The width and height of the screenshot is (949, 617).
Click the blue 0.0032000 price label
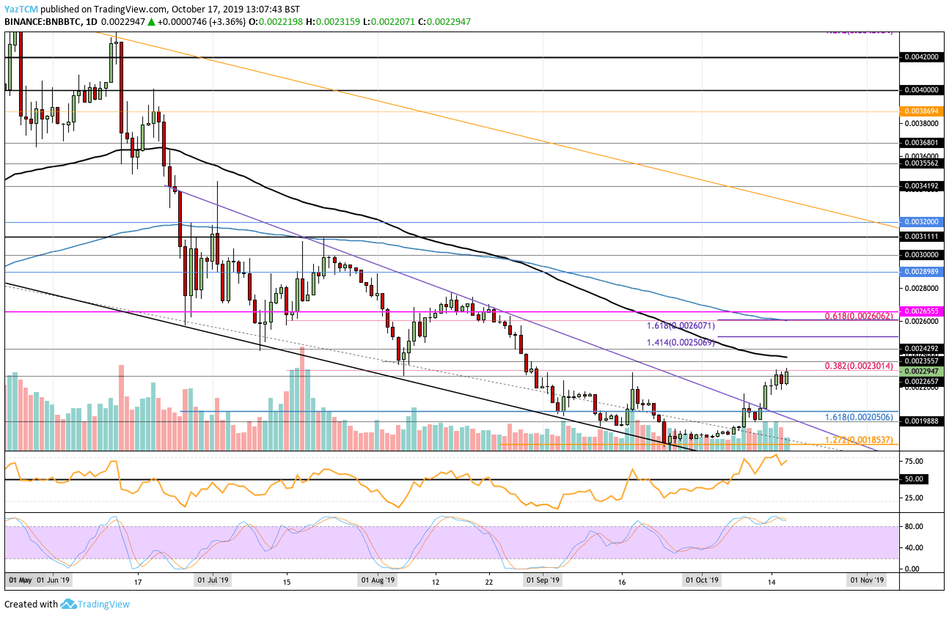[921, 222]
